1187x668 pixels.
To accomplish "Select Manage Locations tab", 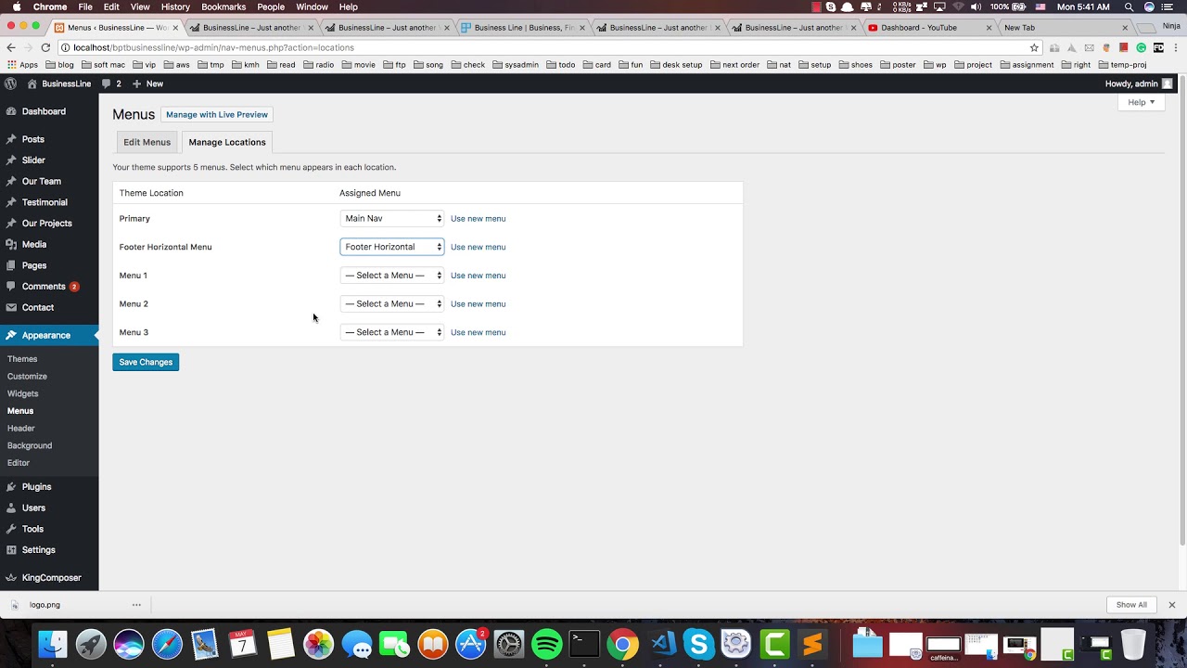I will click(227, 142).
